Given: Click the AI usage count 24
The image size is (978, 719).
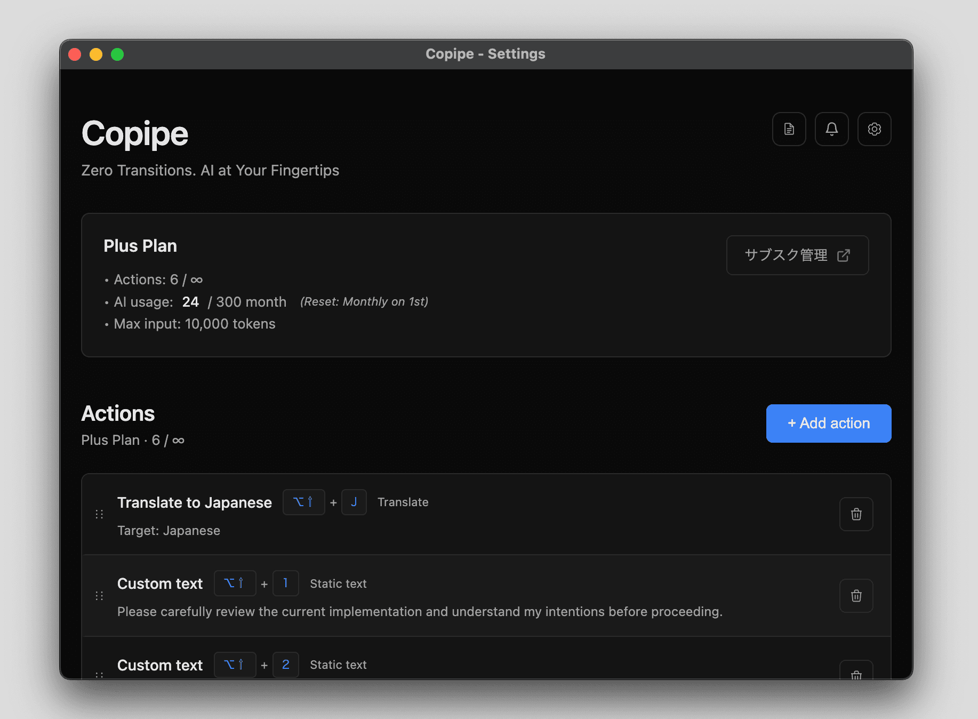Looking at the screenshot, I should (x=190, y=301).
